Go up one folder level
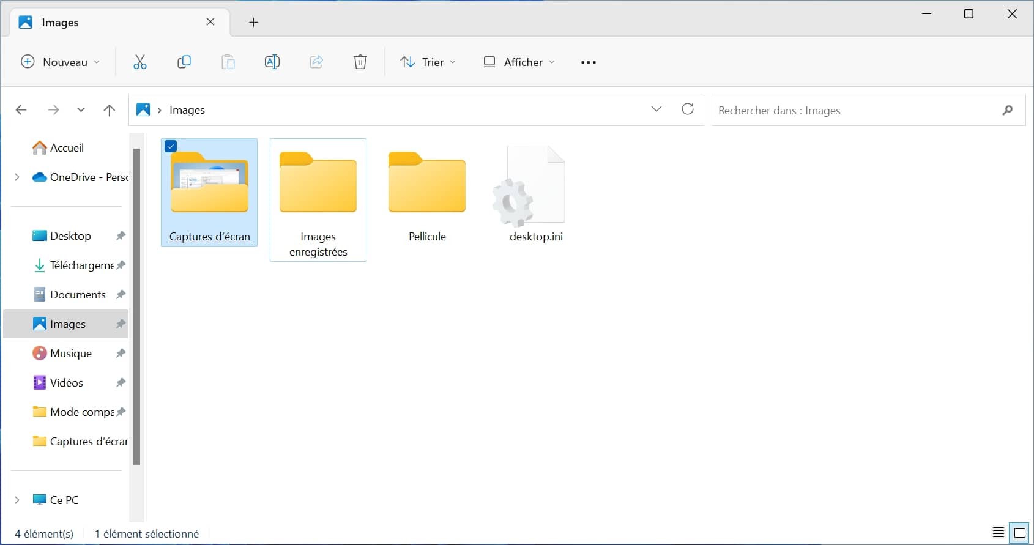 click(x=110, y=110)
